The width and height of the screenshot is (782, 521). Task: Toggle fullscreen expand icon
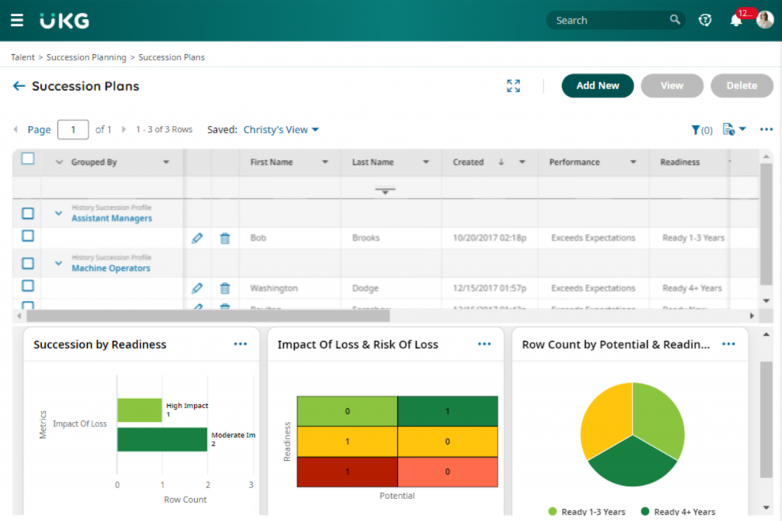click(513, 85)
